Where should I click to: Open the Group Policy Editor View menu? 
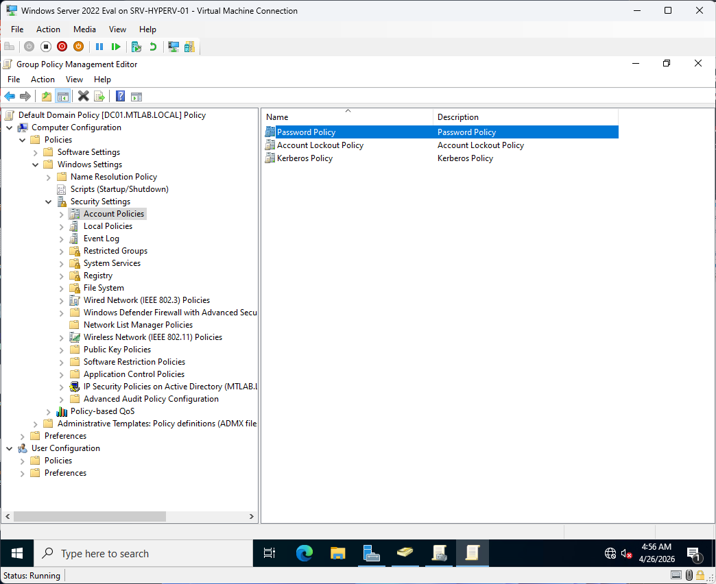pyautogui.click(x=74, y=80)
